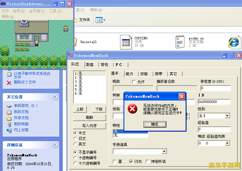Open 网上邻居 link

[21, 130]
